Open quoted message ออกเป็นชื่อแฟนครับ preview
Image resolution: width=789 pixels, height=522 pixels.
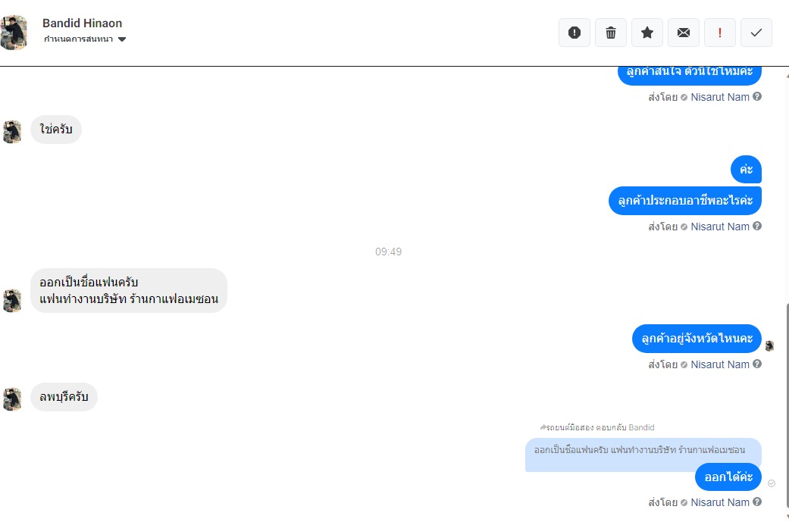pyautogui.click(x=643, y=455)
